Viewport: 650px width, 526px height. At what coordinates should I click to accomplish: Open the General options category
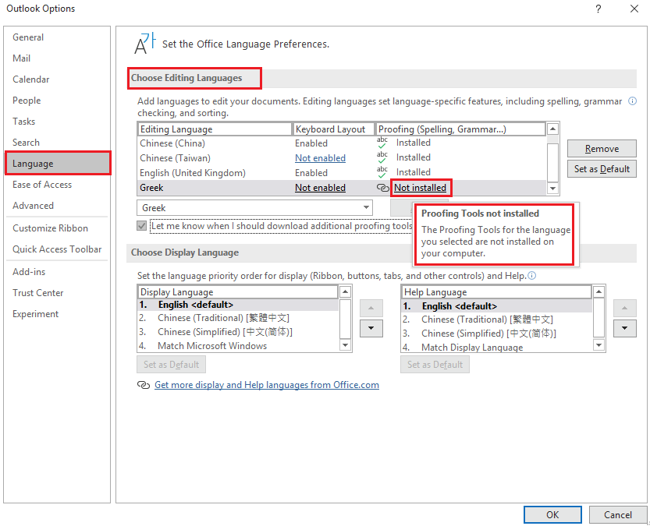point(28,37)
